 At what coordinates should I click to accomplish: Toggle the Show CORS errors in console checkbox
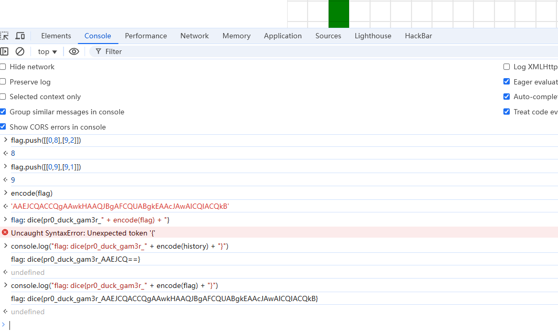point(3,127)
